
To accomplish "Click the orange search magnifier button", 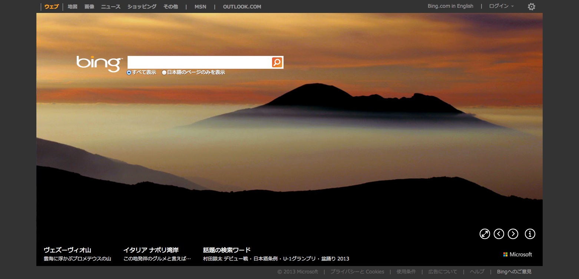I will [277, 63].
